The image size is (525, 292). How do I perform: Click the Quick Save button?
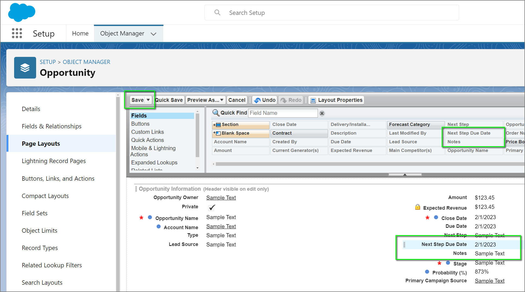(x=169, y=100)
